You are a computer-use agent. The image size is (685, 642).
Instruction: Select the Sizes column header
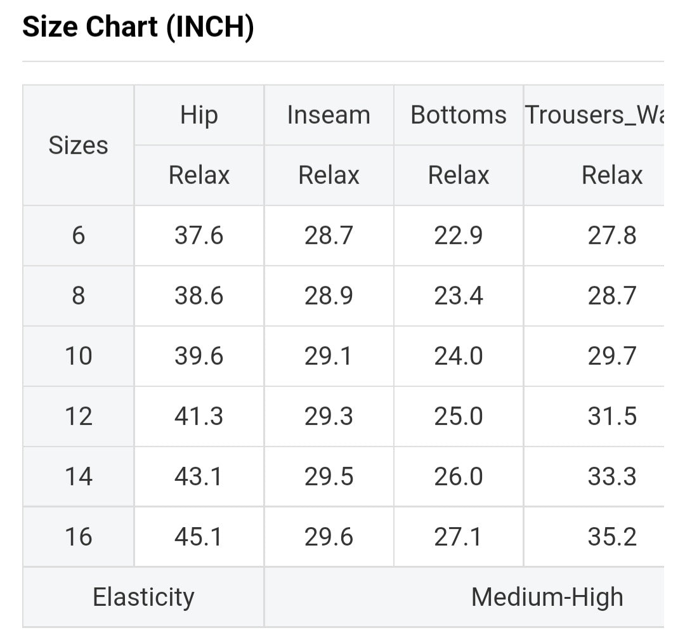coord(78,145)
